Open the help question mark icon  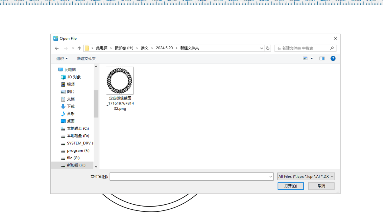coord(333,58)
